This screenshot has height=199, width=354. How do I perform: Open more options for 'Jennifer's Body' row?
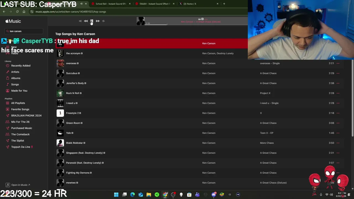pyautogui.click(x=338, y=83)
